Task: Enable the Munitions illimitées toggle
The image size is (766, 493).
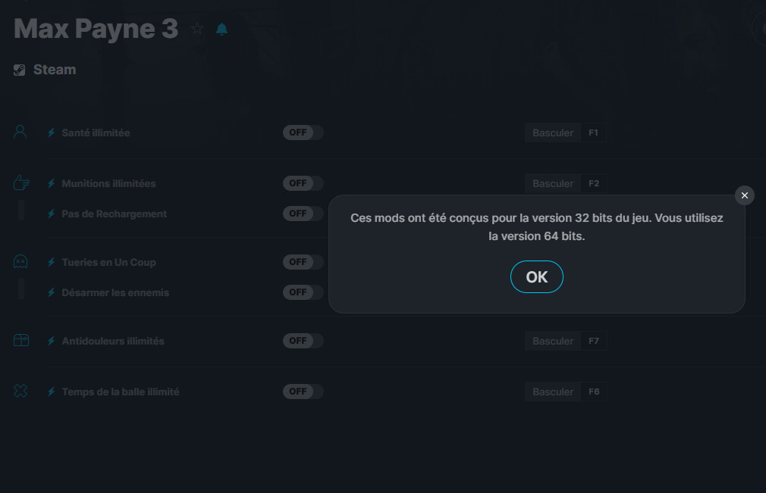Action: [303, 183]
